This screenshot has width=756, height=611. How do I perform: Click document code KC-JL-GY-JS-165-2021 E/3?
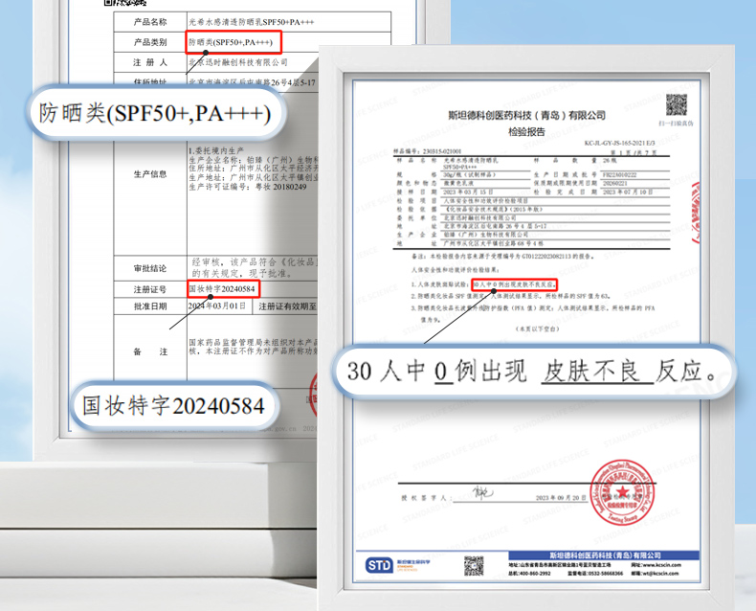point(619,144)
